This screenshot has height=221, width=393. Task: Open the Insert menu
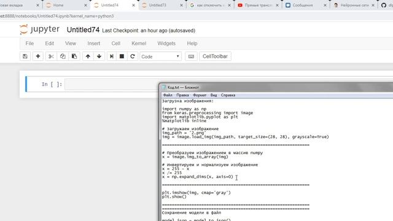(94, 44)
